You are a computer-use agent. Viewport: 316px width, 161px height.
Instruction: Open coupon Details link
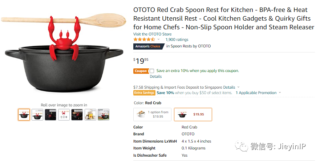(x=156, y=76)
